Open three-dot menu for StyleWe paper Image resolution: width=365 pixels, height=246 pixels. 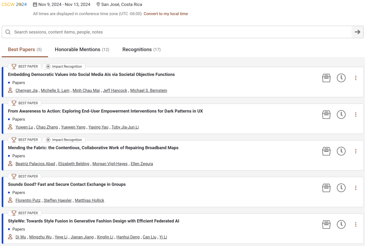355,225
